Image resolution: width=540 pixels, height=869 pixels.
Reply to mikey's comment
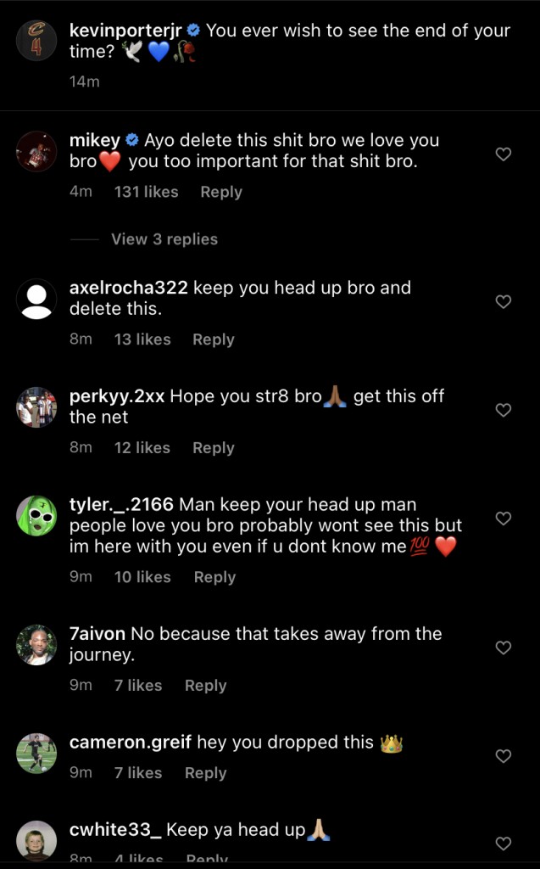tap(220, 192)
